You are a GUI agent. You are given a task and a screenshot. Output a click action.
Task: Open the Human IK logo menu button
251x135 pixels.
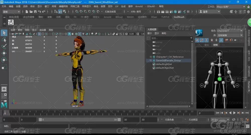[x=199, y=33]
